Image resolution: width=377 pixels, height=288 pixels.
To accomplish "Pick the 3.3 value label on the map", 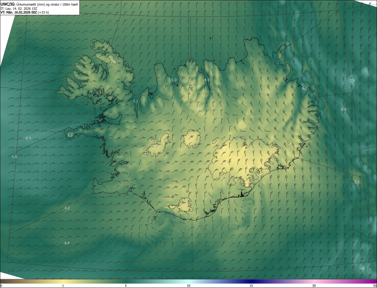I will pyautogui.click(x=70, y=135).
